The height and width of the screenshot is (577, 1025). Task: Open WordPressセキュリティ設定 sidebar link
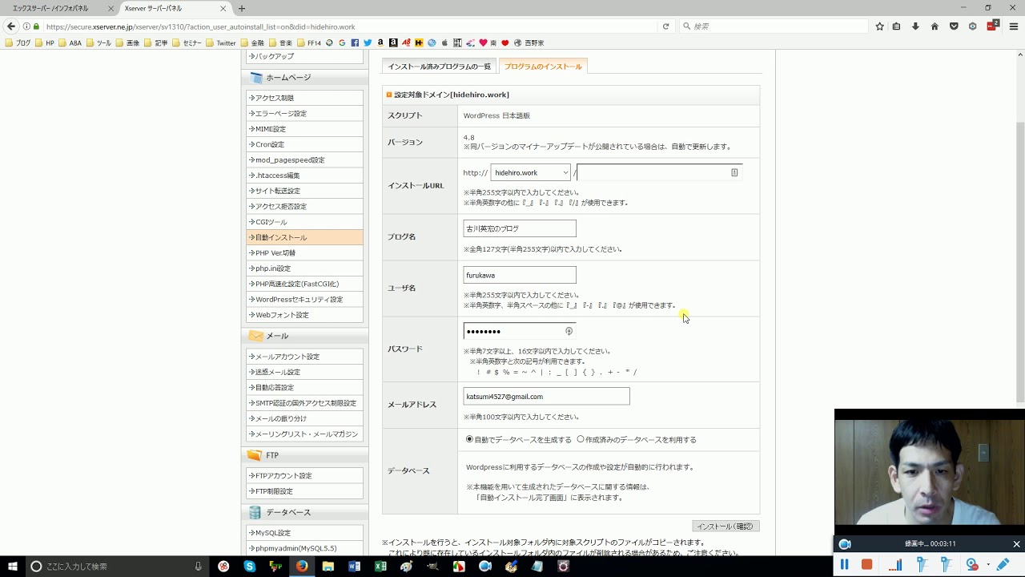(304, 300)
